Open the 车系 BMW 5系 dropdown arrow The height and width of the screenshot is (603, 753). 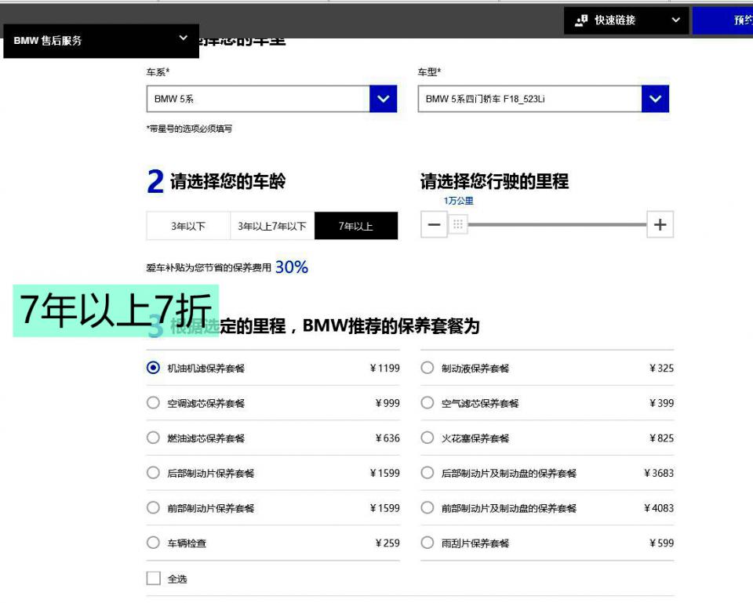tap(384, 99)
